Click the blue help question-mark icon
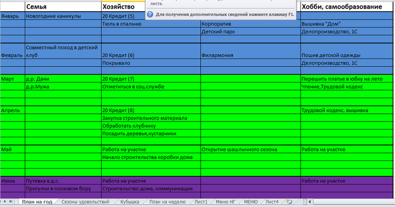Image resolution: width=395 pixels, height=207 pixels. (150, 14)
